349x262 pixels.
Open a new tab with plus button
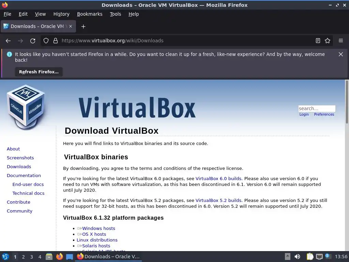[83, 27]
